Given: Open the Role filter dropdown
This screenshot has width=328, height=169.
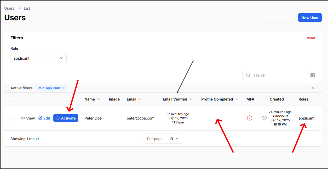Looking at the screenshot, I should (x=38, y=58).
